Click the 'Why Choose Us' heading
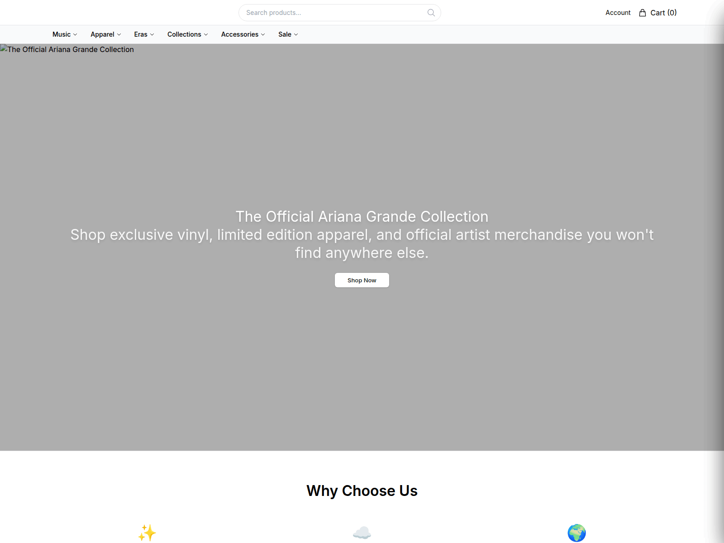The image size is (724, 543). pos(362,491)
